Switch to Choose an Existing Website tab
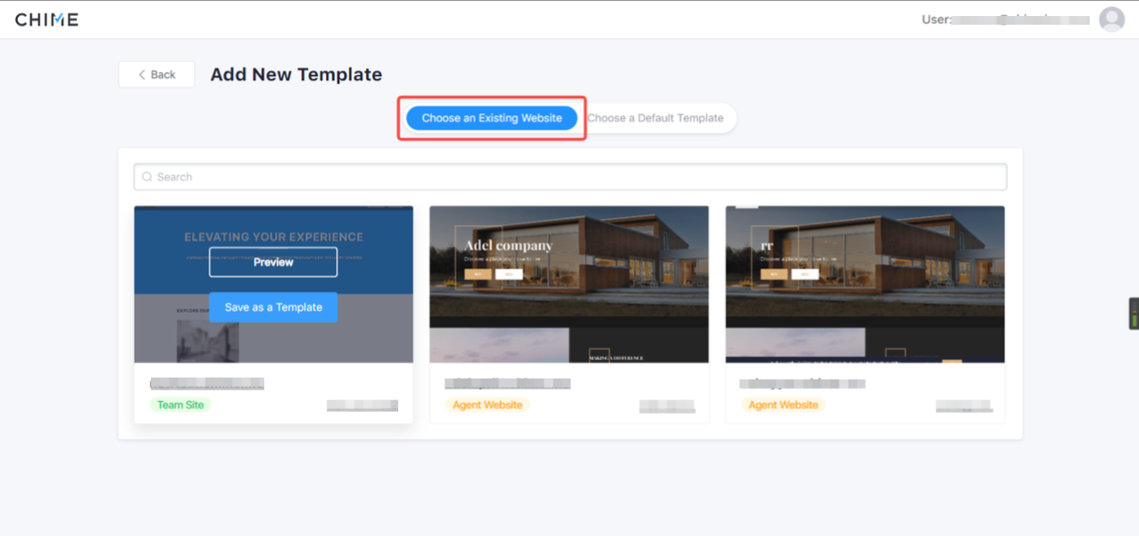 (x=492, y=118)
